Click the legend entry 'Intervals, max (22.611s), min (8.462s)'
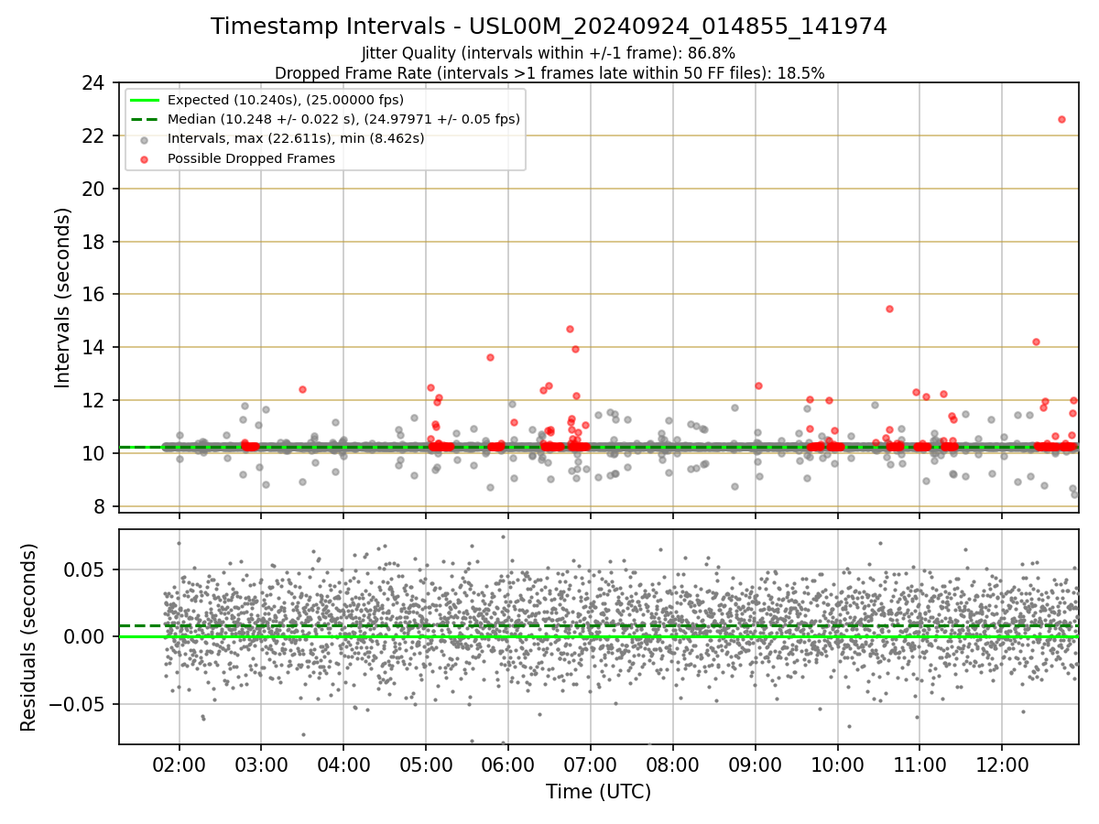This screenshot has height=824, width=1099. (295, 138)
